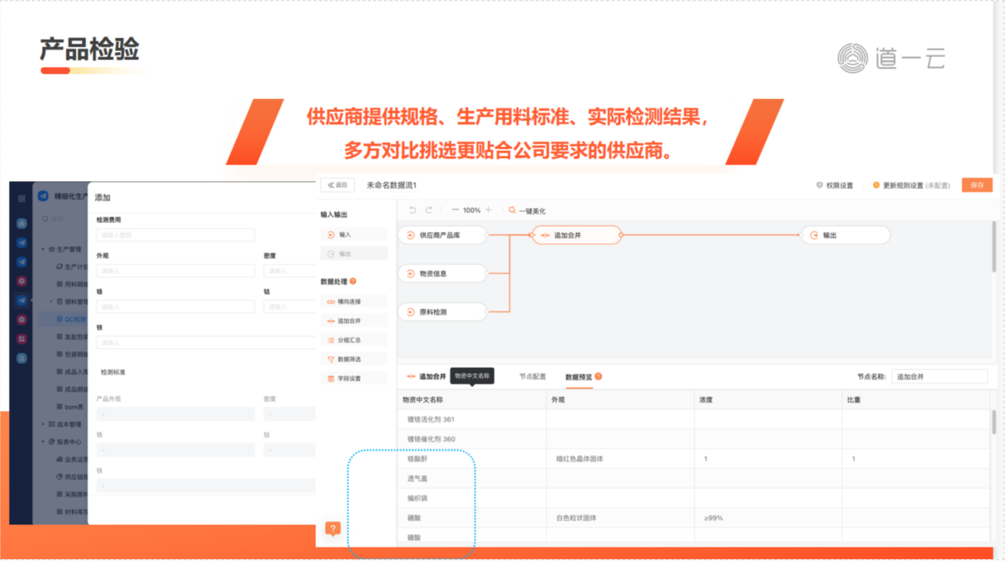Click 检测费用 input field in 添加 form
The image size is (1008, 568).
[x=175, y=235]
